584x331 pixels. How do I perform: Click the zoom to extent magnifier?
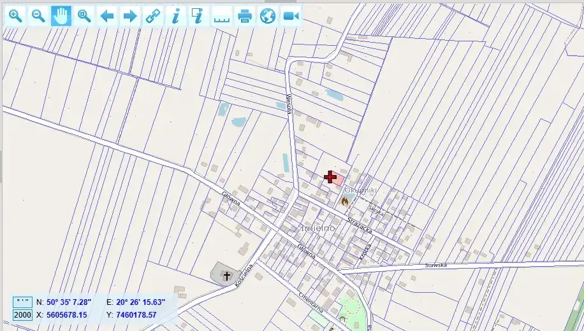pos(84,16)
